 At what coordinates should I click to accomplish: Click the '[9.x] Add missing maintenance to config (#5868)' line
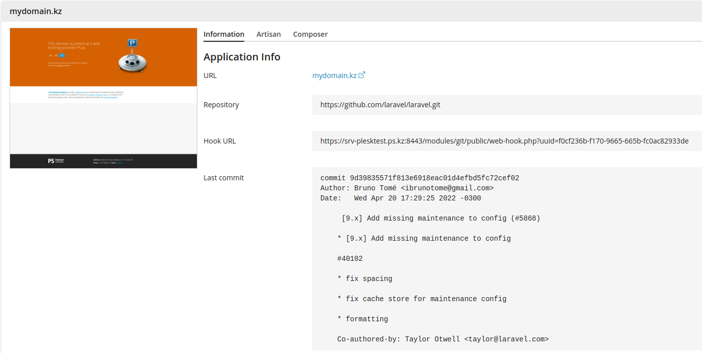tap(441, 219)
